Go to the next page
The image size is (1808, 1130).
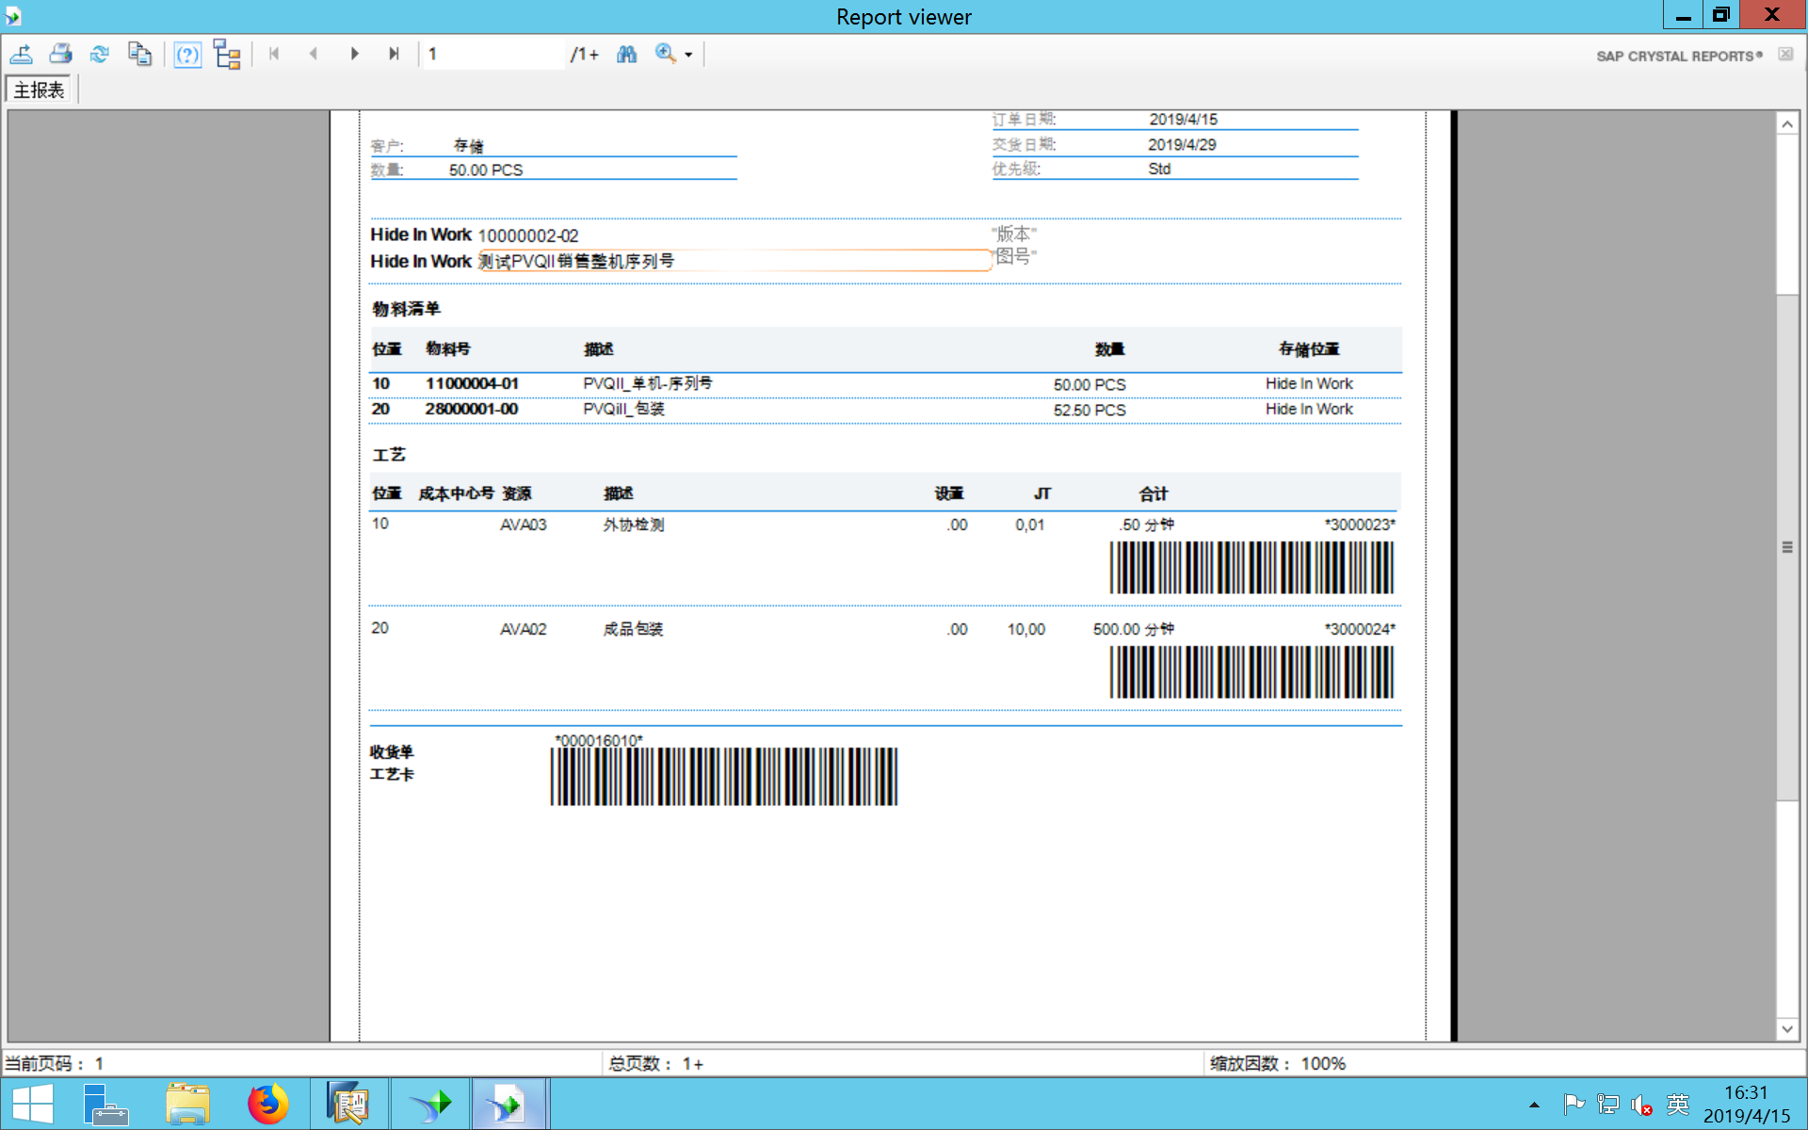(x=354, y=55)
